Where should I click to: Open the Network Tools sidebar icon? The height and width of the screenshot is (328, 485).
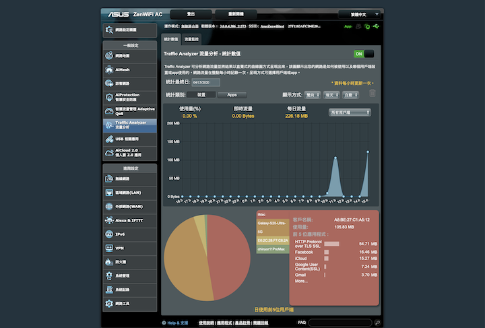(109, 304)
